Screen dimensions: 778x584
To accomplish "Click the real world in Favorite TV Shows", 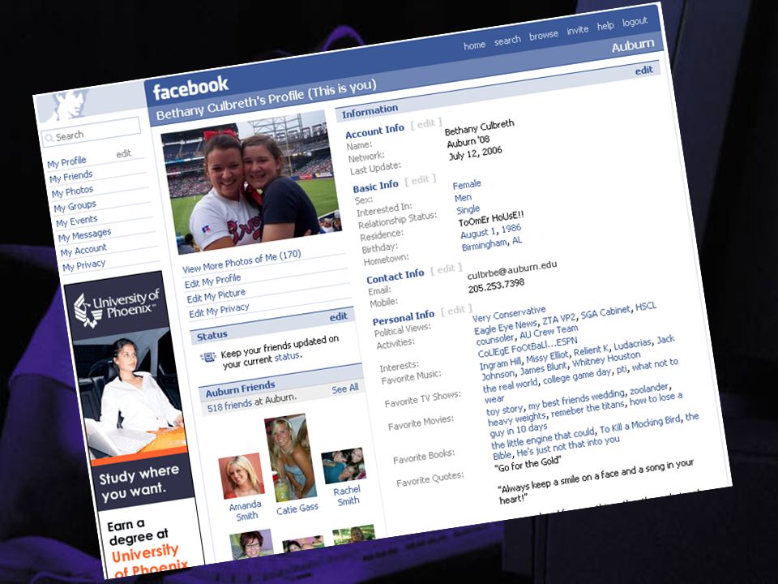I will (x=510, y=385).
